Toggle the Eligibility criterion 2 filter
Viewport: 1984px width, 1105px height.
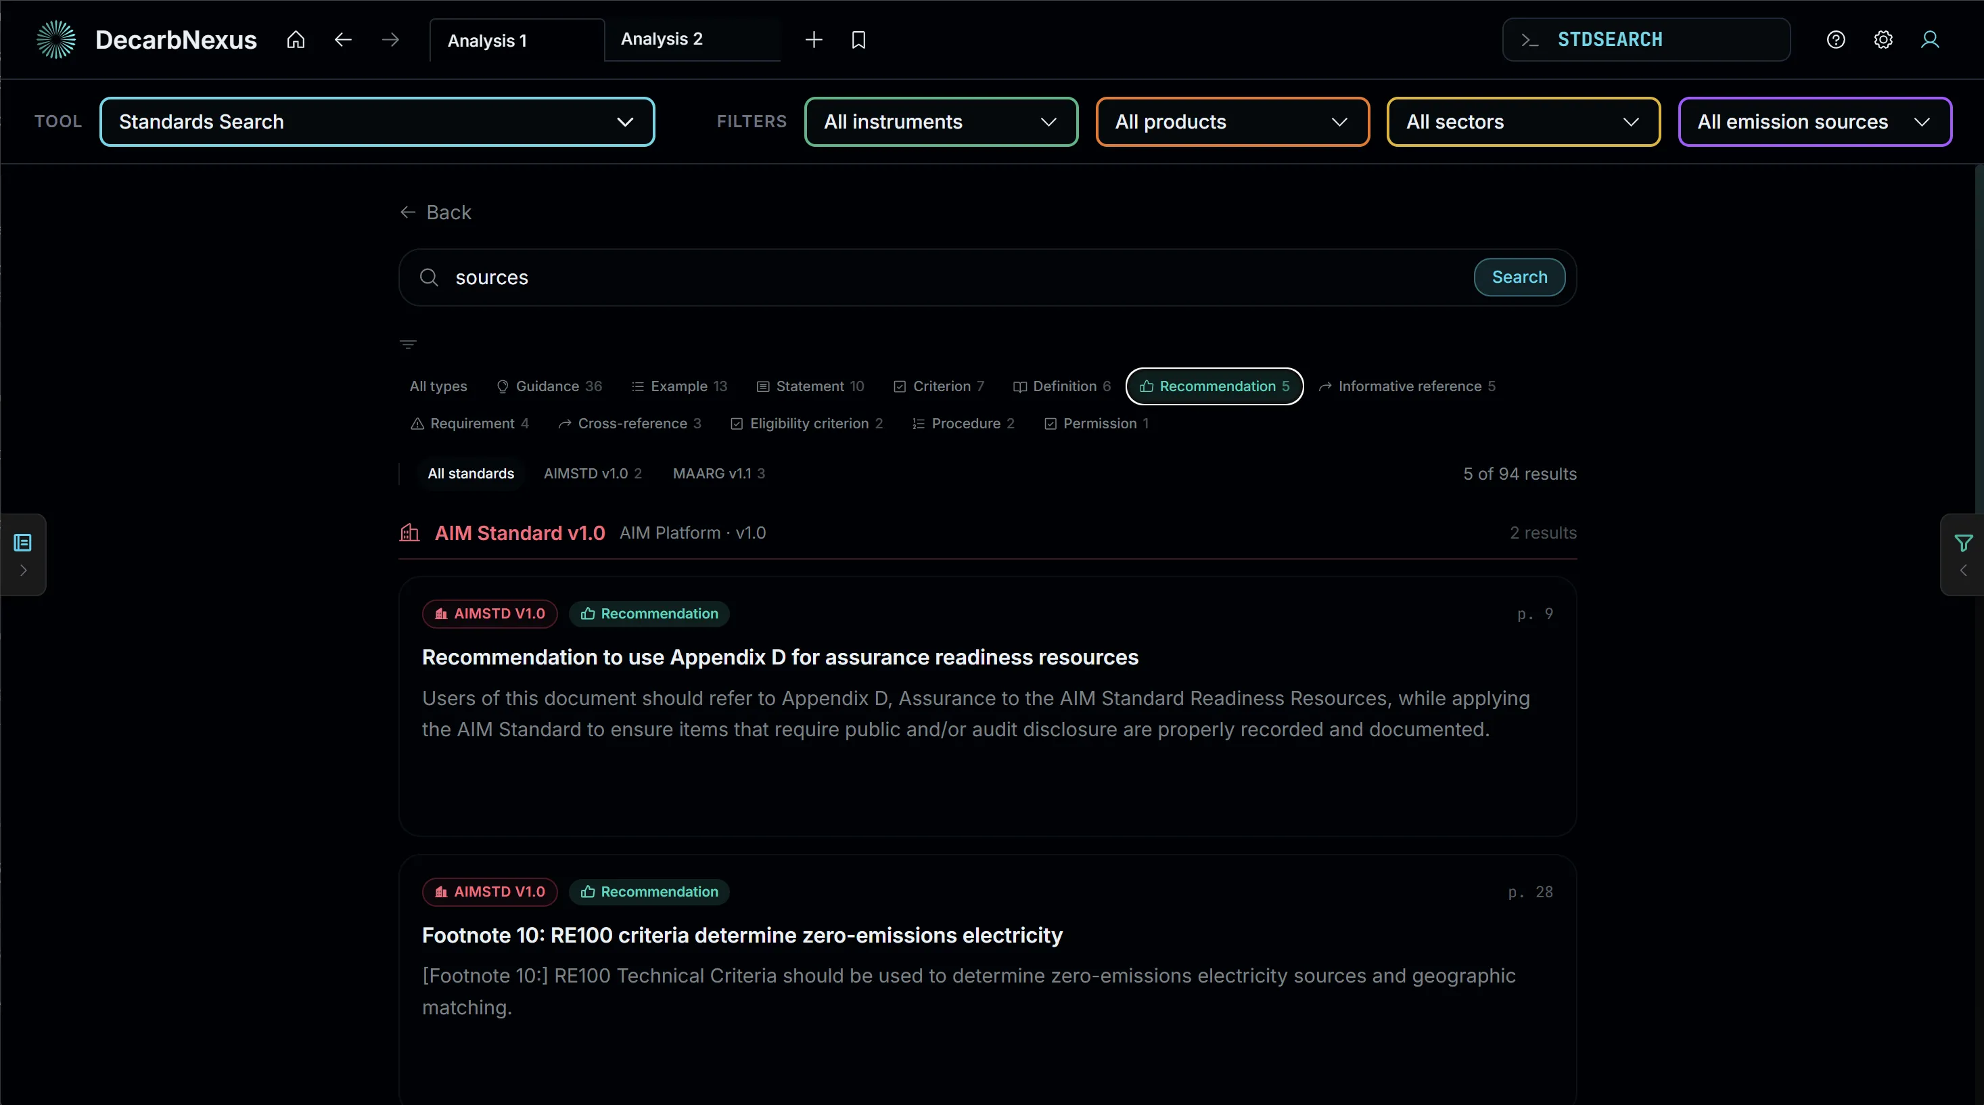807,423
